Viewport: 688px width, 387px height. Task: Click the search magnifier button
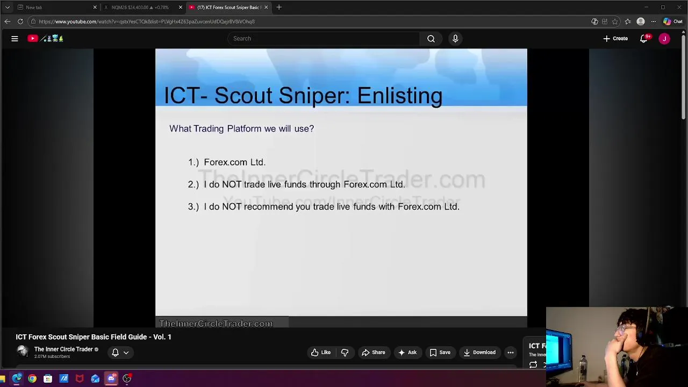431,39
